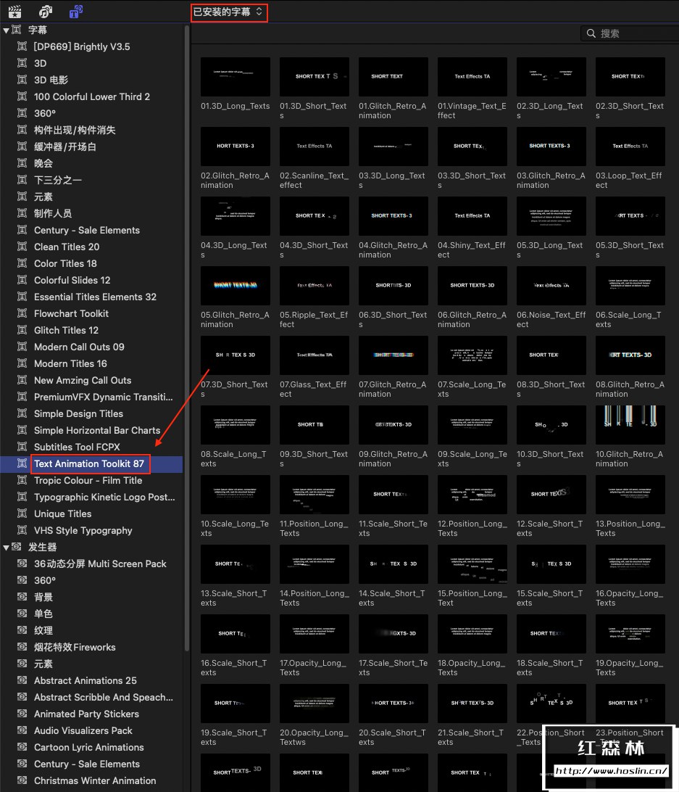Click the generator icon beside Abstract Animations 25
The height and width of the screenshot is (792, 679).
(x=22, y=680)
